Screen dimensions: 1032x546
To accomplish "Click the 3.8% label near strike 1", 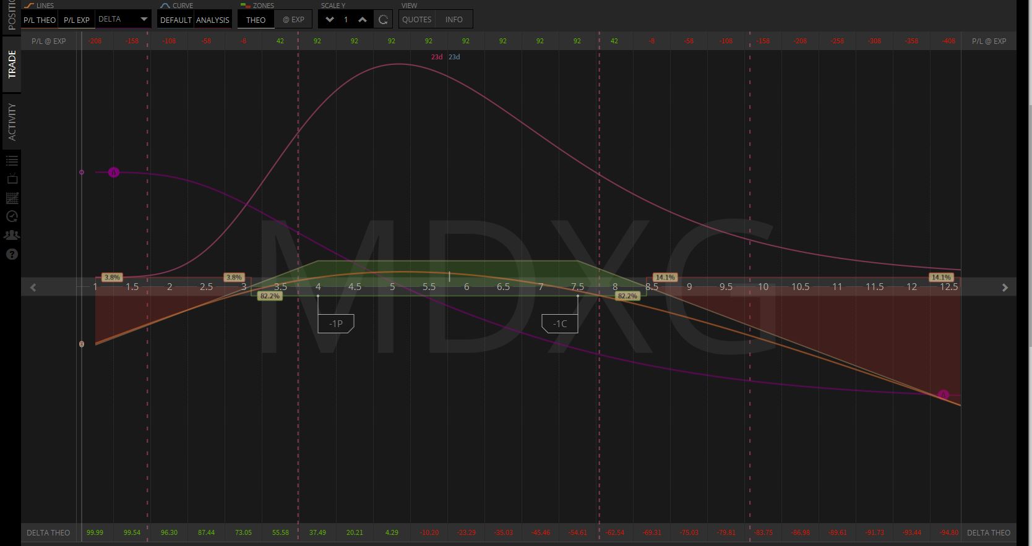I will click(112, 278).
